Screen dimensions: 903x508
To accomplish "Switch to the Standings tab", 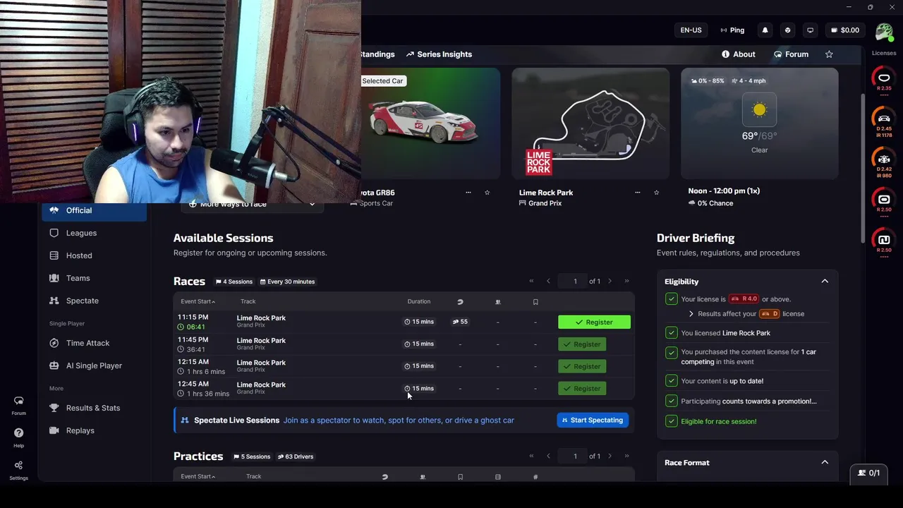I will coord(378,54).
